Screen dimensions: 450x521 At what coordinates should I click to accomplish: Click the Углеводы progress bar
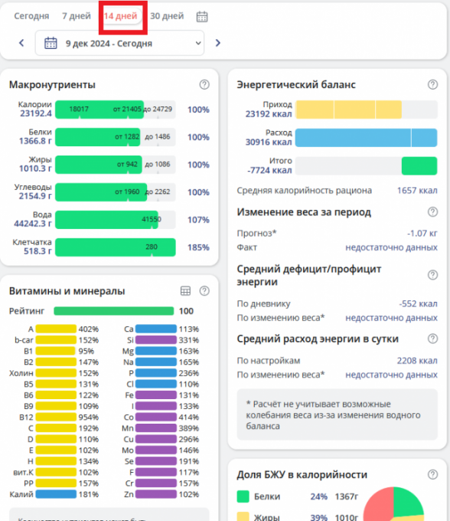click(115, 192)
